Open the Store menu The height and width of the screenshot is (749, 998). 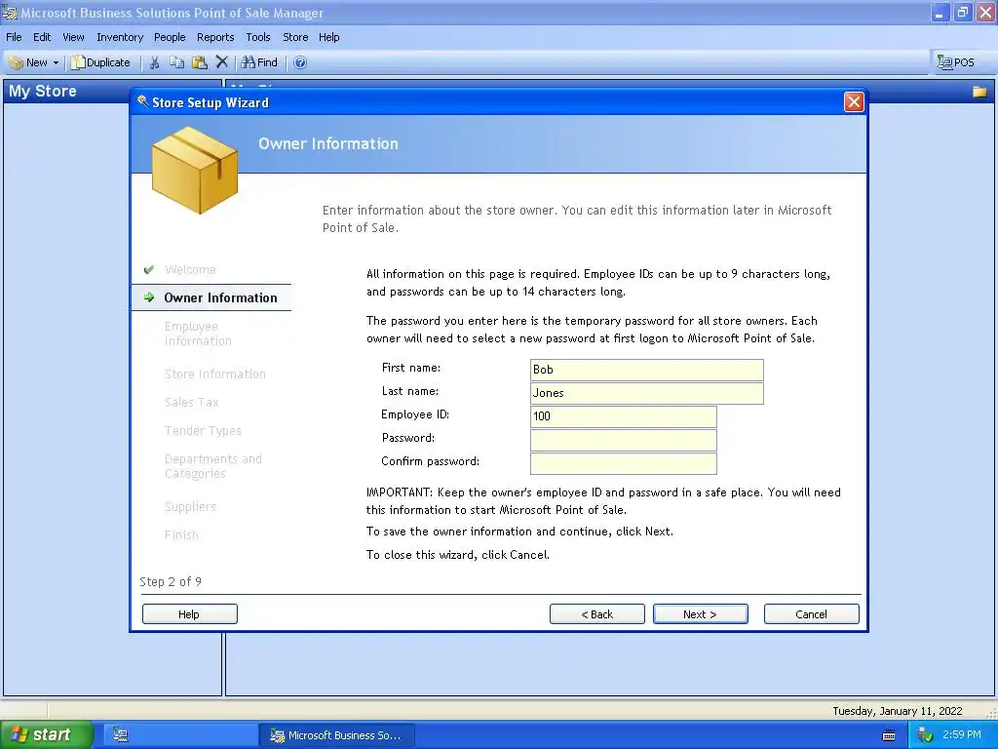[295, 37]
